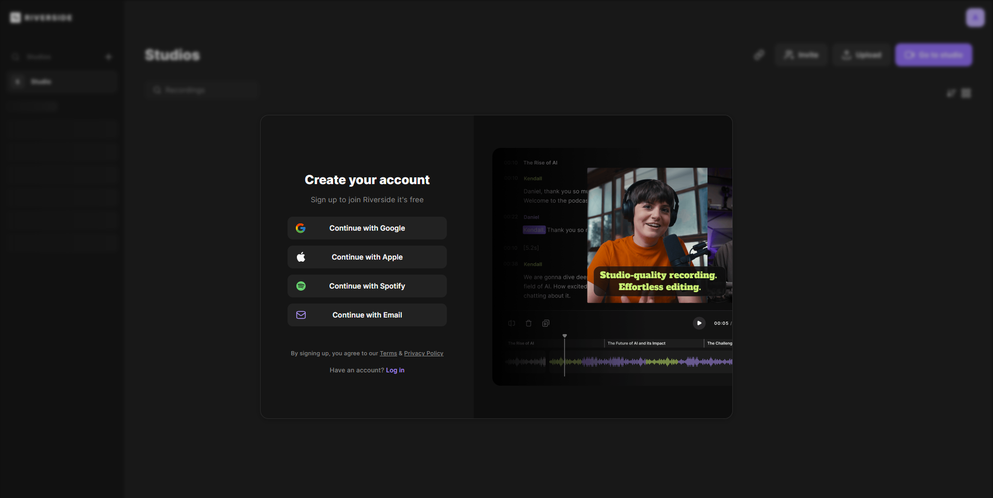This screenshot has height=498, width=993.
Task: Select 'The Future of AI and its Impact' chapter
Action: coord(636,343)
